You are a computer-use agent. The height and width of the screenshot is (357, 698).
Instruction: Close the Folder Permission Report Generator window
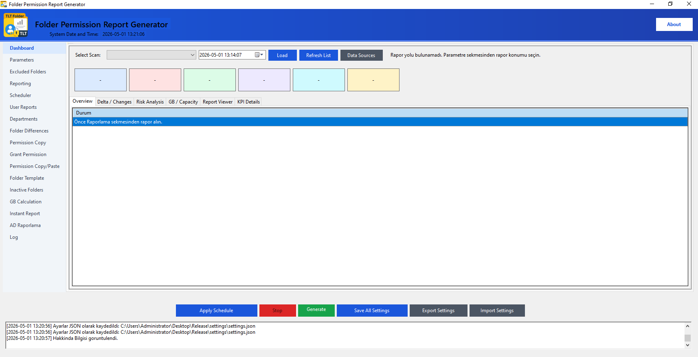[689, 4]
